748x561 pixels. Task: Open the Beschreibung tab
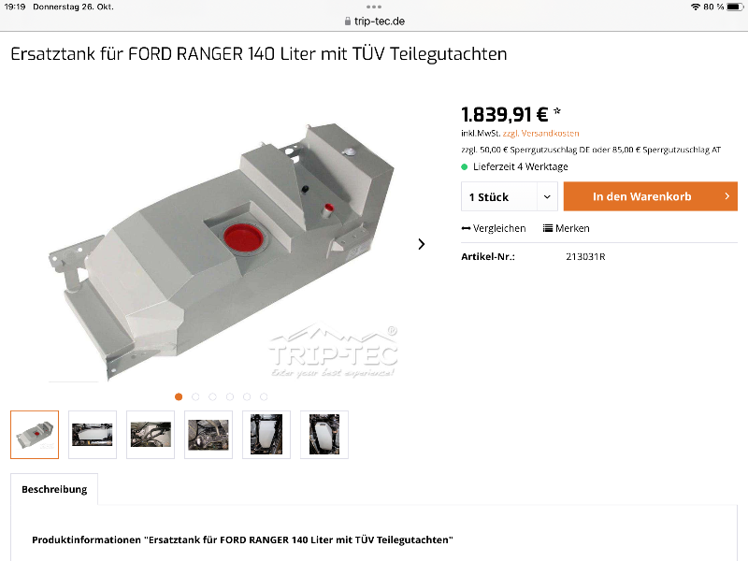click(x=54, y=489)
